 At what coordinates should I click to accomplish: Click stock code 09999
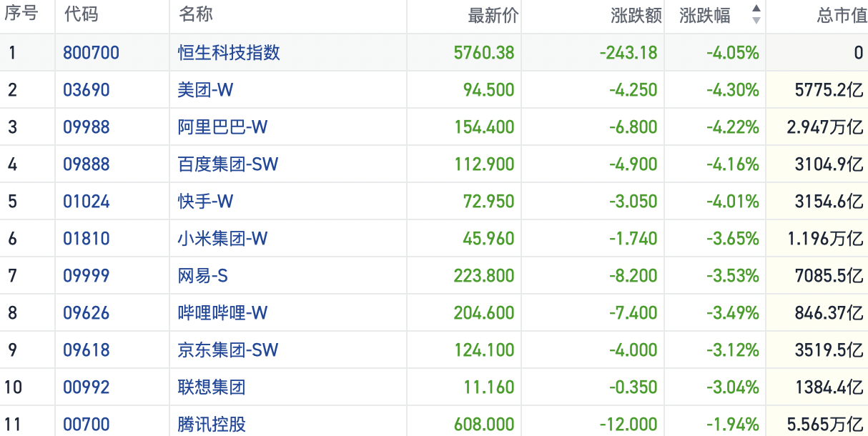click(x=87, y=276)
